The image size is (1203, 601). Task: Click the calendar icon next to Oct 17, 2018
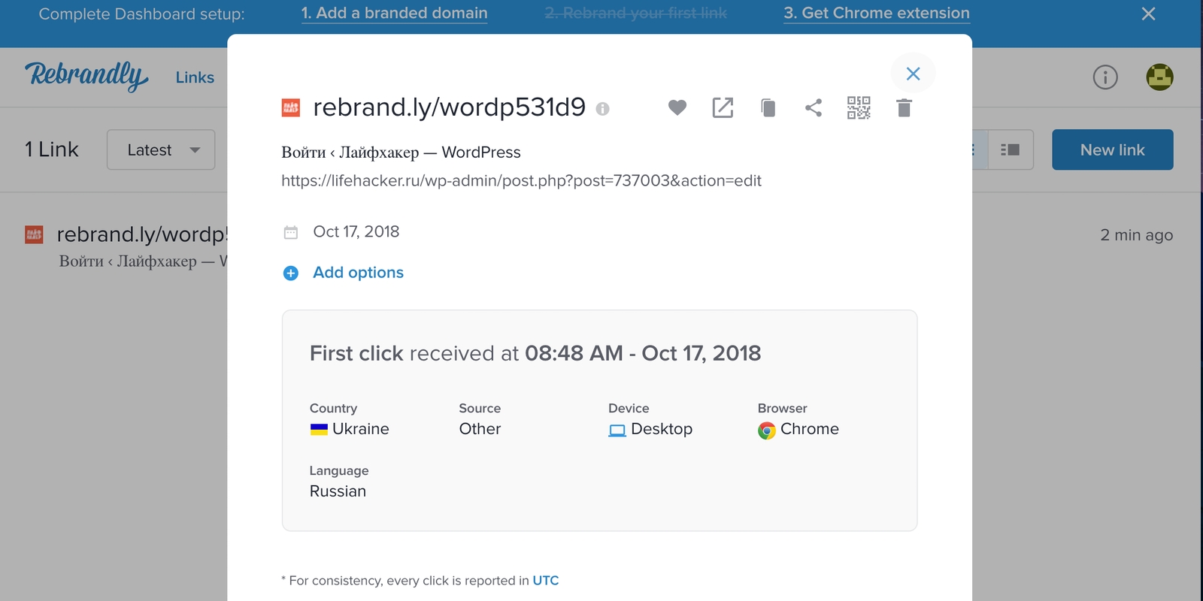click(291, 232)
